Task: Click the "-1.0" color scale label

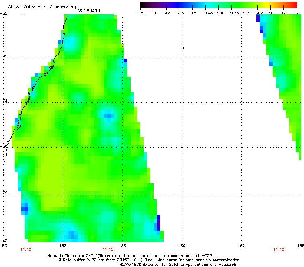Action: pyautogui.click(x=153, y=13)
